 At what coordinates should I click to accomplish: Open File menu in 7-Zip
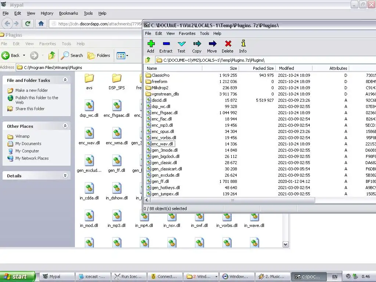(x=148, y=33)
